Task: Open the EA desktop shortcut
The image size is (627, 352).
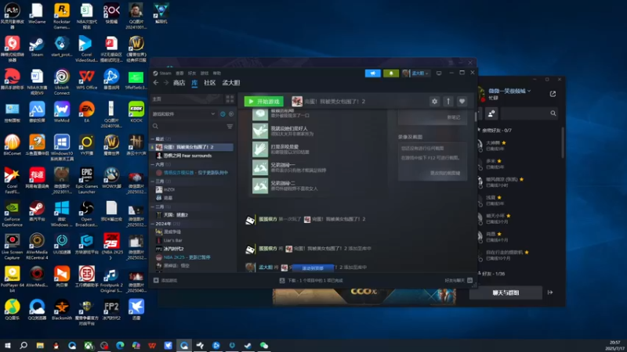Action: (x=86, y=112)
